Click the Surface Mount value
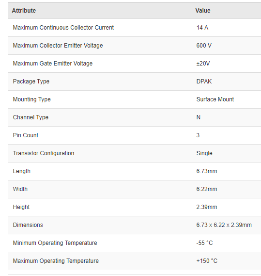Viewport: 261px width, 276px height. pyautogui.click(x=215, y=99)
